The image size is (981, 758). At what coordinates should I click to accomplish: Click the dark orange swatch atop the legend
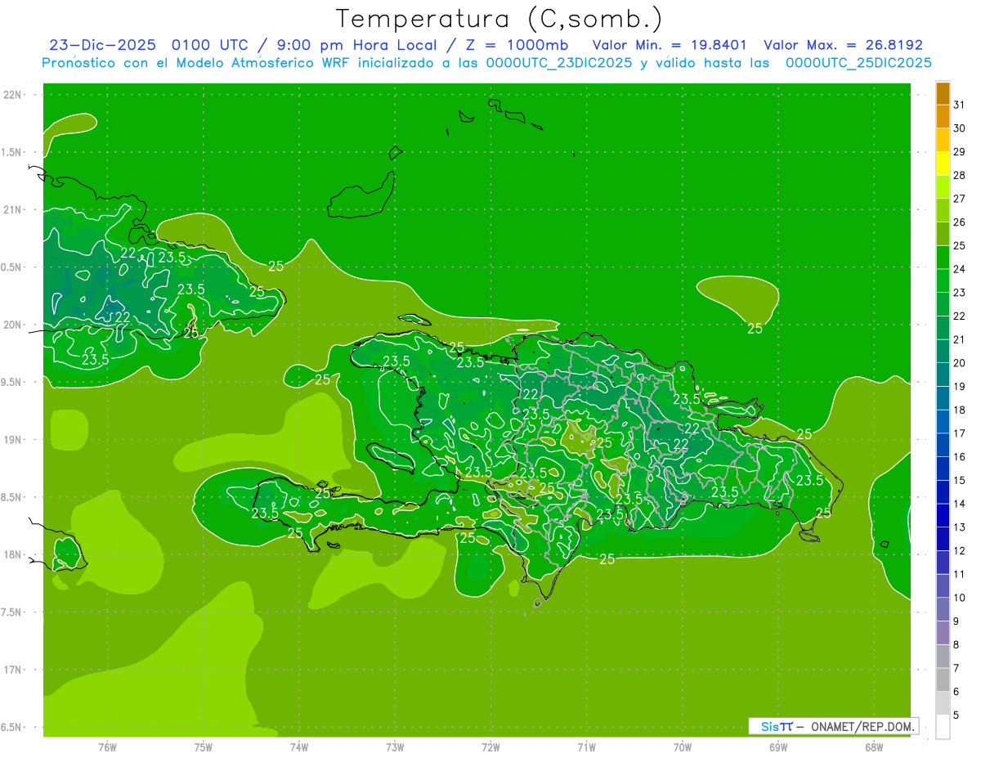pyautogui.click(x=943, y=94)
